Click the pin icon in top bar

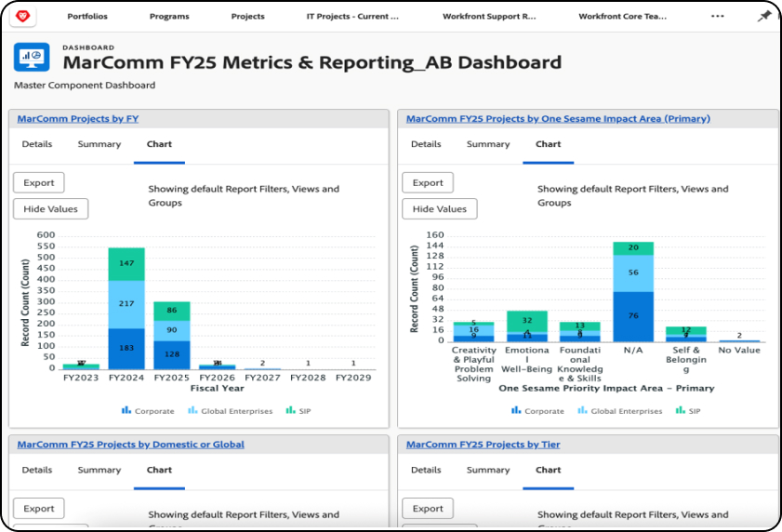pos(764,17)
